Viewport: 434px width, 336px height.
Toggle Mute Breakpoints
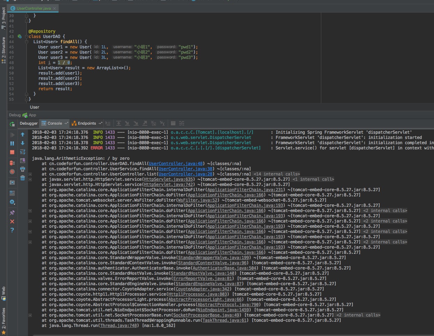pyautogui.click(x=12, y=172)
